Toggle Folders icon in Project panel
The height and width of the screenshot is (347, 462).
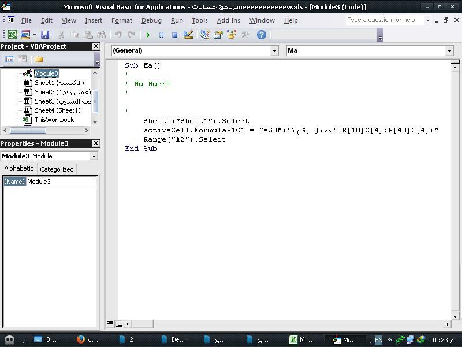[x=39, y=60]
